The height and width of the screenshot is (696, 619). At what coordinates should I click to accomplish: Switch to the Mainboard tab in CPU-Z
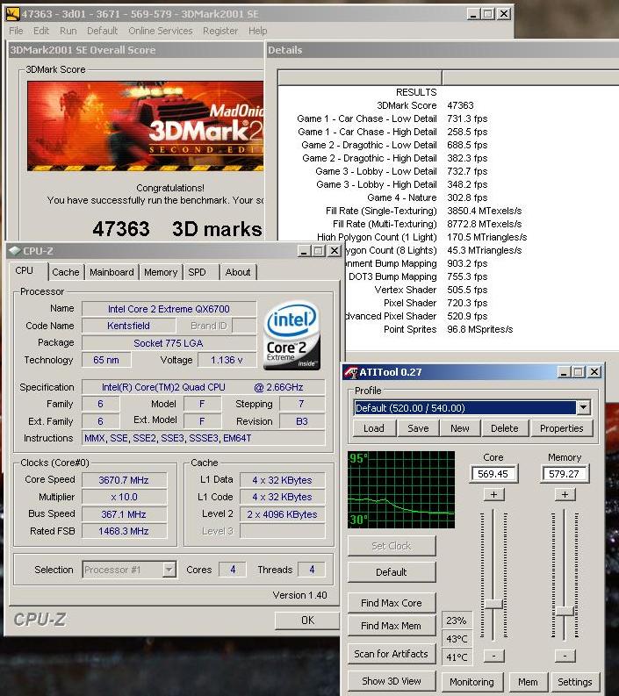click(x=112, y=272)
